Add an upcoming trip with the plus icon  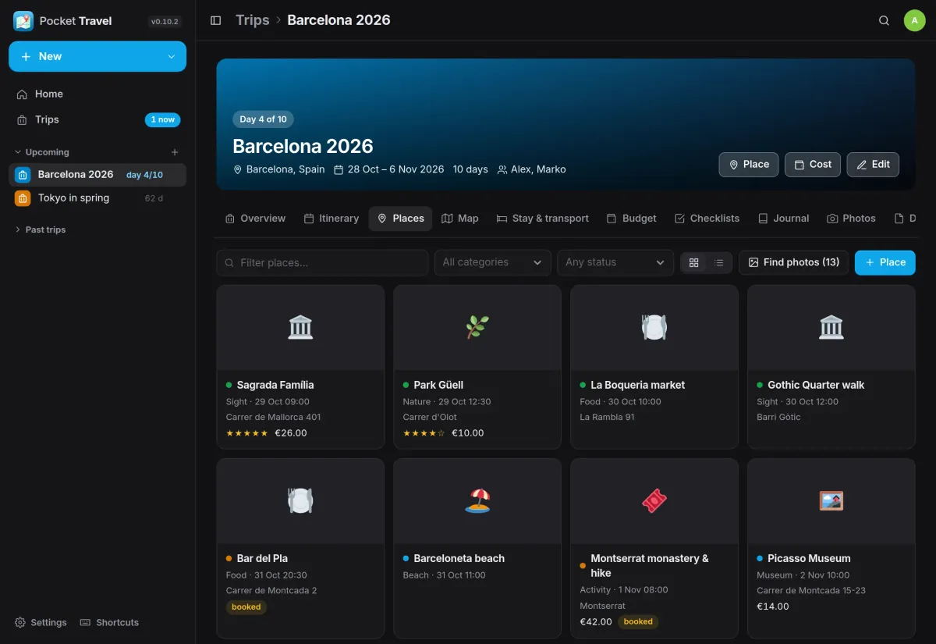point(175,152)
